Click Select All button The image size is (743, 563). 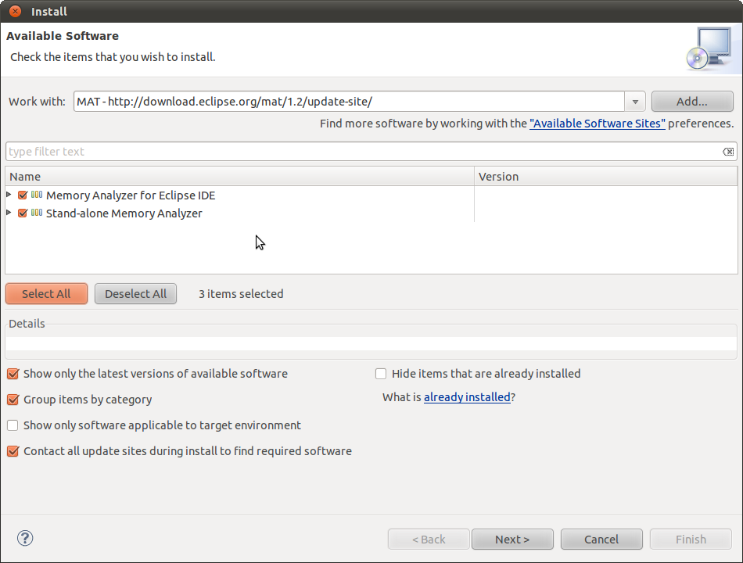(x=46, y=294)
